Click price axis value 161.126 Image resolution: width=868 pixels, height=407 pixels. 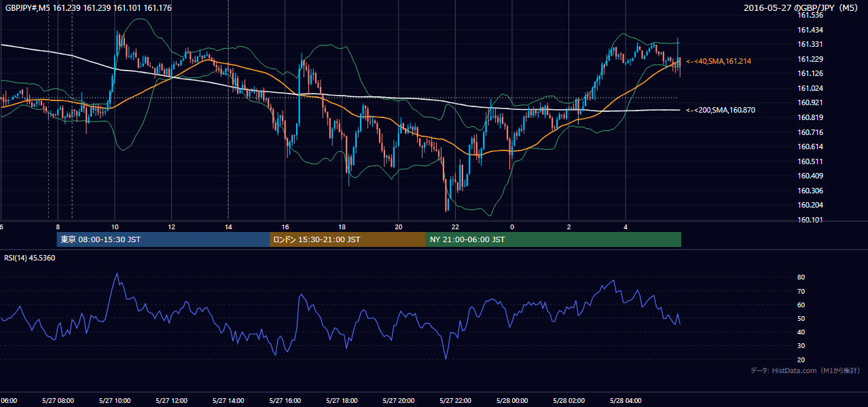[x=810, y=73]
